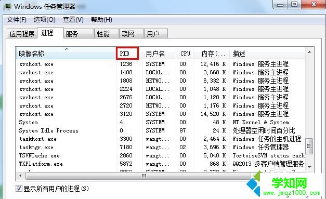
Task: Open the 选项(O) menu
Action: pos(45,20)
